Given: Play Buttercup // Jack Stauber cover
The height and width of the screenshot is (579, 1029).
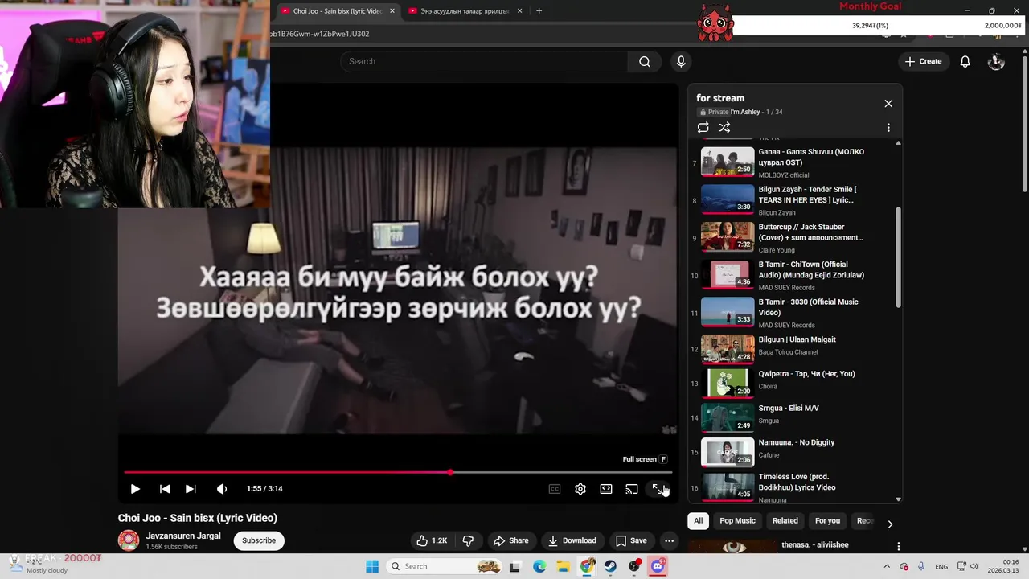Looking at the screenshot, I should point(793,238).
